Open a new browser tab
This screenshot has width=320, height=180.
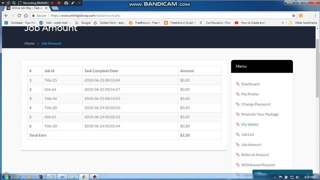[54, 8]
